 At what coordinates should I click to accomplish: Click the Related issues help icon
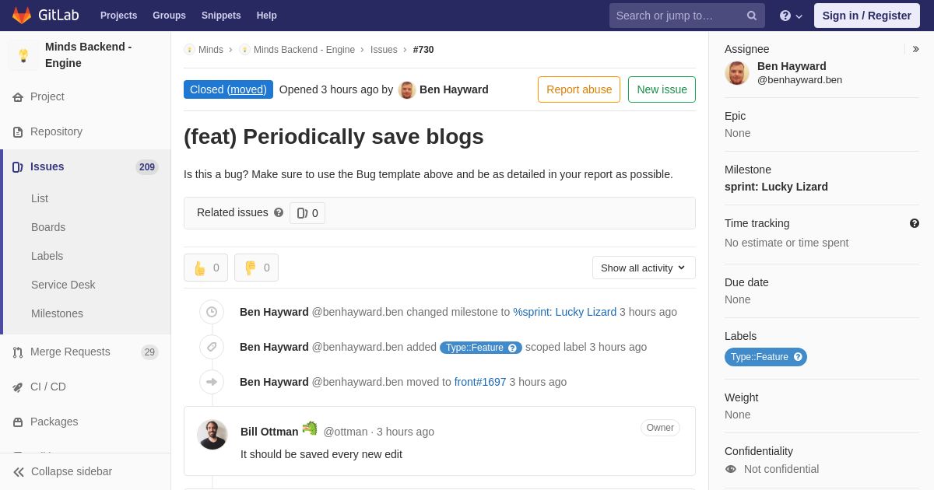[279, 212]
